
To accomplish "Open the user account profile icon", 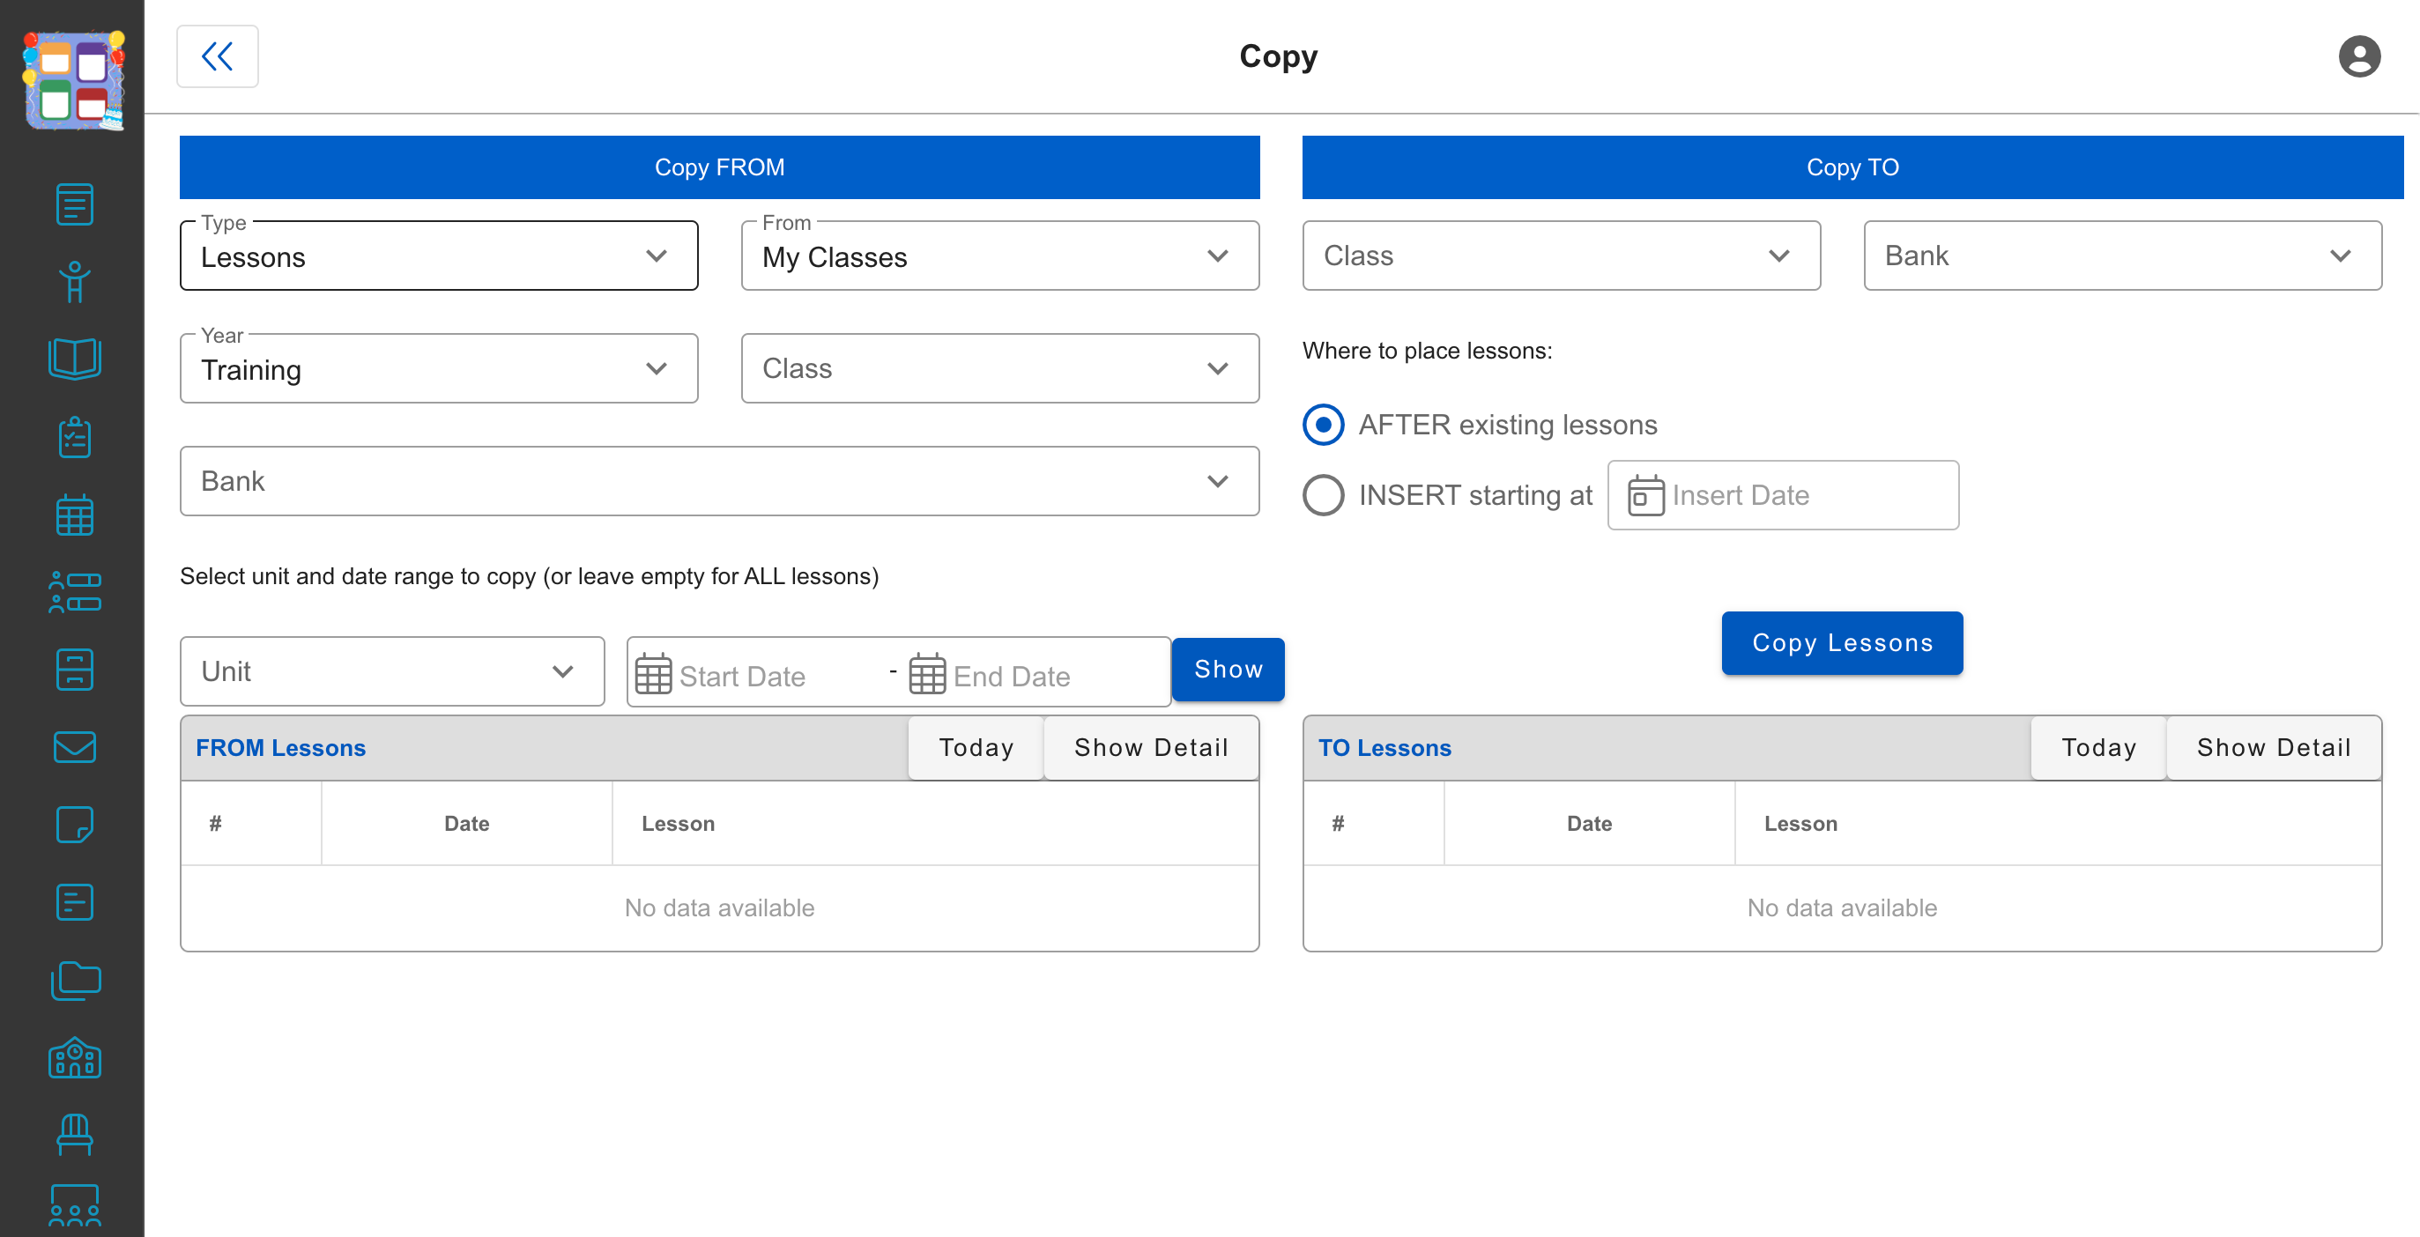I will [2359, 56].
